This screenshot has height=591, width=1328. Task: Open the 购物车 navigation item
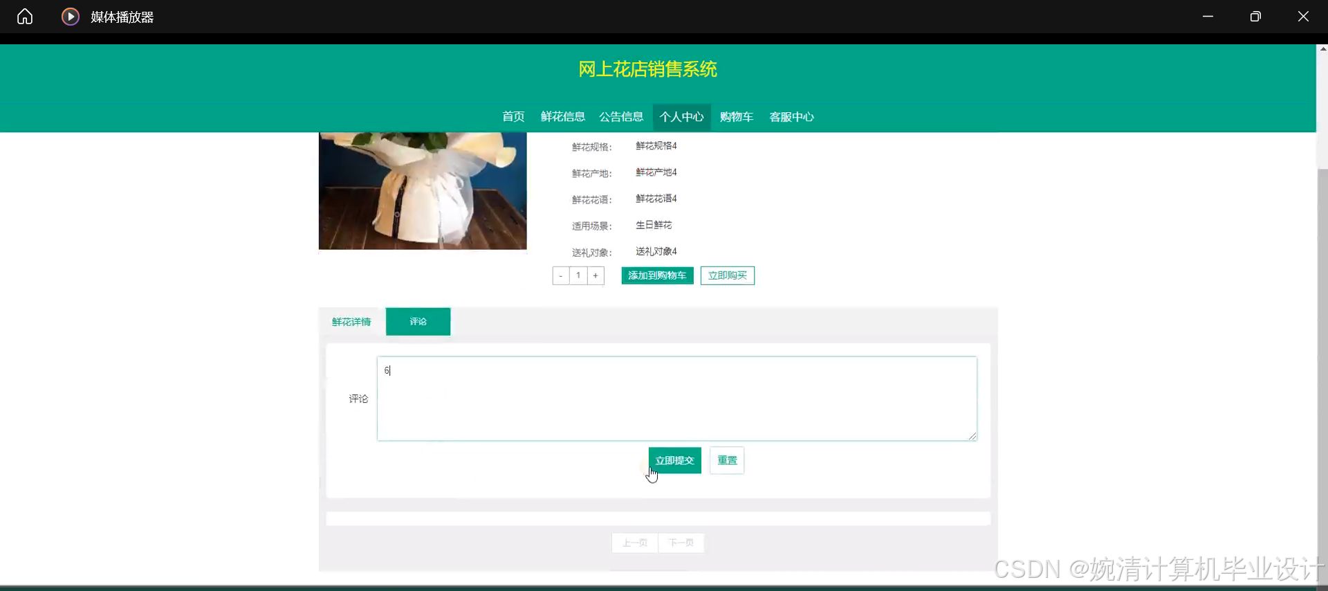[736, 117]
